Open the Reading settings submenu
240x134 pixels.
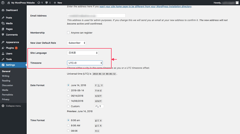tap(6, 81)
